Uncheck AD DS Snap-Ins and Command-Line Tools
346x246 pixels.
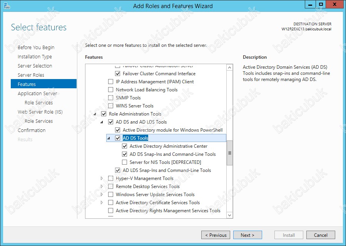[x=124, y=154]
